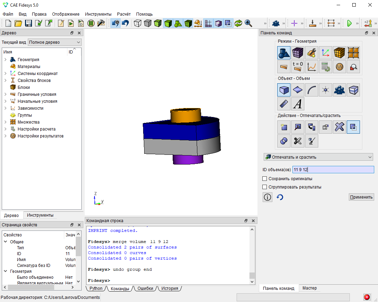Click the export file icon with green up arrow

point(49,23)
